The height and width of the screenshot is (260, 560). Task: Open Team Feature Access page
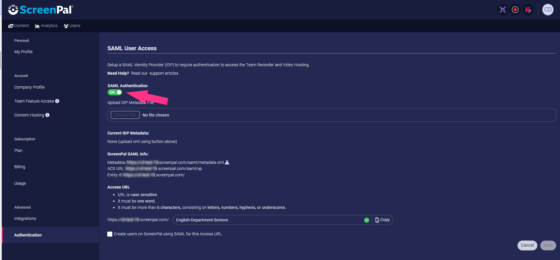(x=34, y=101)
